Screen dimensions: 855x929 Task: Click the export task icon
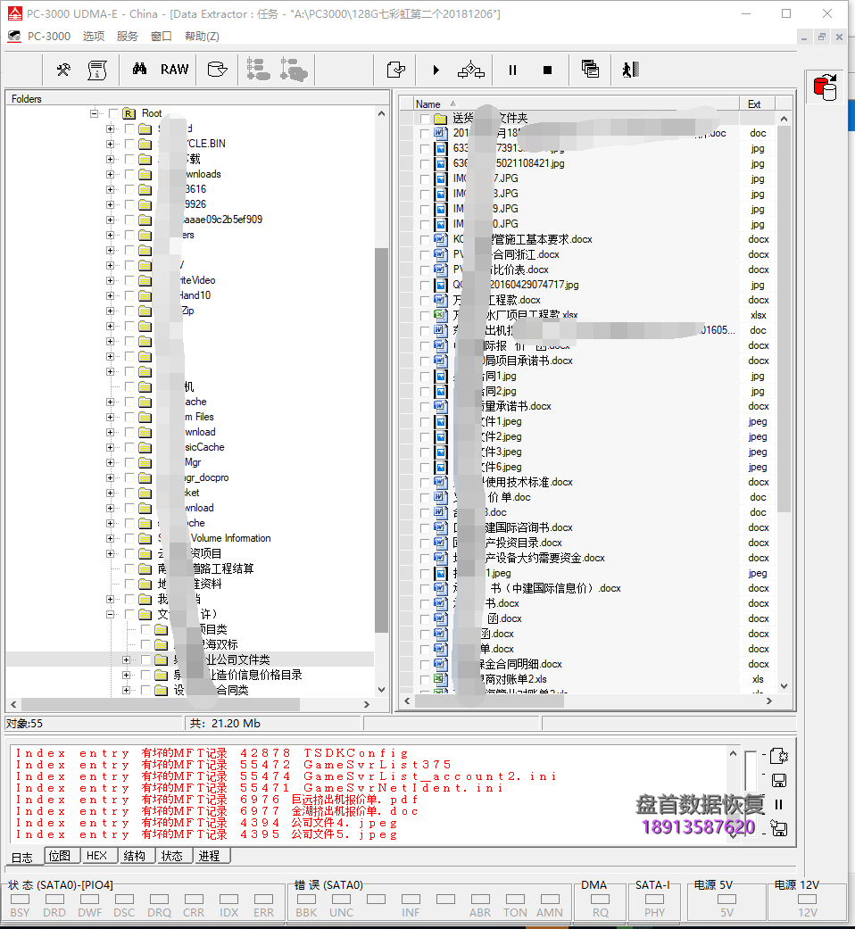[x=395, y=70]
